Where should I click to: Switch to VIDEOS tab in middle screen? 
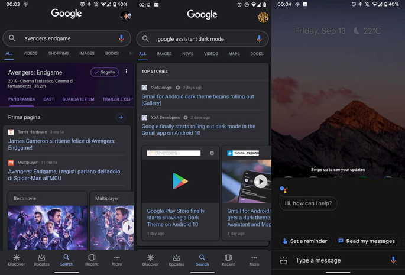(210, 54)
